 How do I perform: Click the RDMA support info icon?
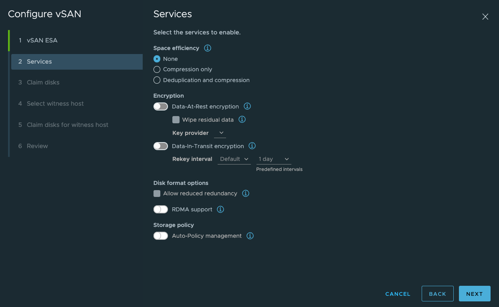220,209
